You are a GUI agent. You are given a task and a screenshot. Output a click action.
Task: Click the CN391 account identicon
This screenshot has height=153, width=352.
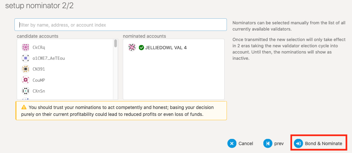coord(26,69)
